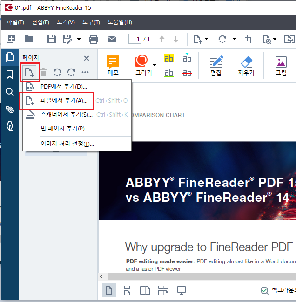Image resolution: width=296 pixels, height=302 pixels.
Task: Open more options ellipsis in pages panel
Action: point(85,72)
